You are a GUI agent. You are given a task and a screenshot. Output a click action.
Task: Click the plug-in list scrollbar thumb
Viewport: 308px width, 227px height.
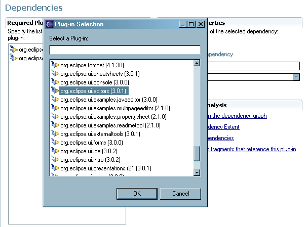coord(197,154)
